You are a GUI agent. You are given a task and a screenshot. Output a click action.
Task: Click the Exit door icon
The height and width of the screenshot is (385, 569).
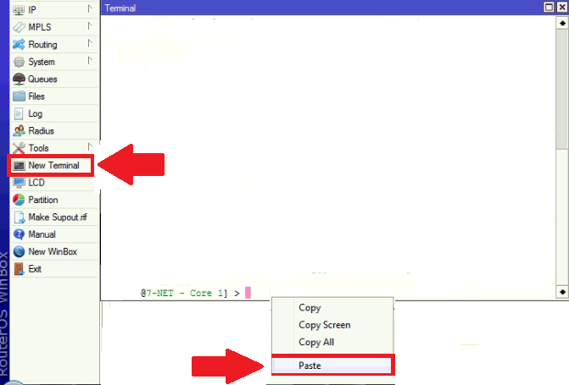click(x=19, y=269)
